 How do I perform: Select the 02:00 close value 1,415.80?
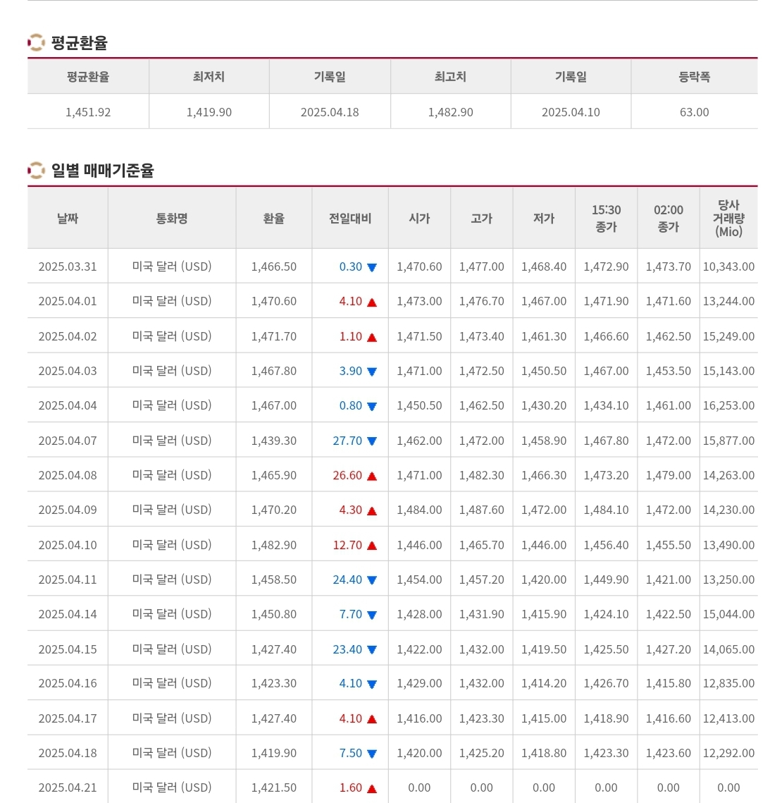(x=668, y=684)
